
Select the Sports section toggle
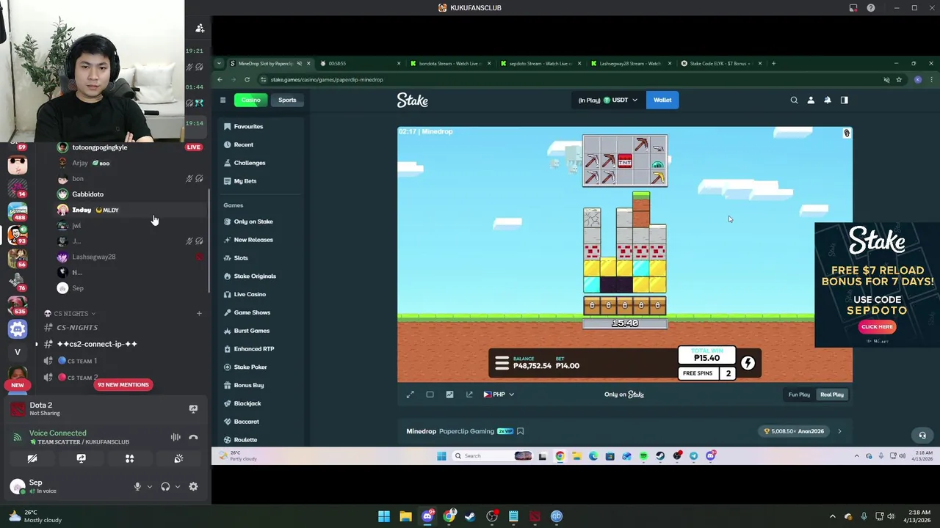pos(287,100)
